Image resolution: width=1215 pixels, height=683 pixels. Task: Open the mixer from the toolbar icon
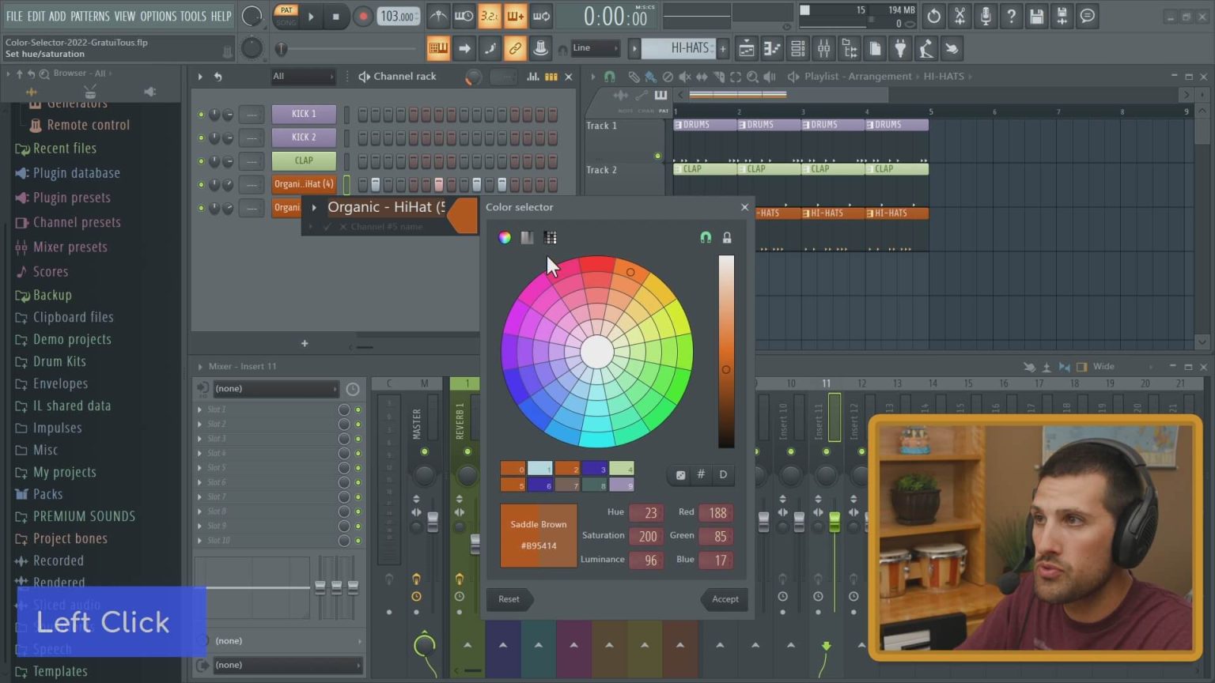(x=823, y=49)
